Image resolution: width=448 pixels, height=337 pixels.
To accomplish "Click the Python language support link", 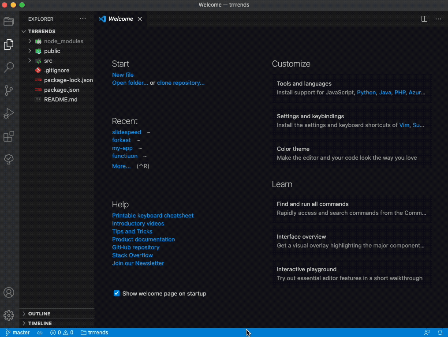I will tap(366, 92).
